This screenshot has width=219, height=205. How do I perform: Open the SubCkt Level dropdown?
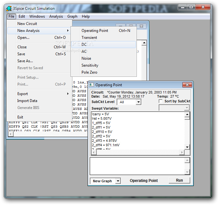[x=138, y=102]
